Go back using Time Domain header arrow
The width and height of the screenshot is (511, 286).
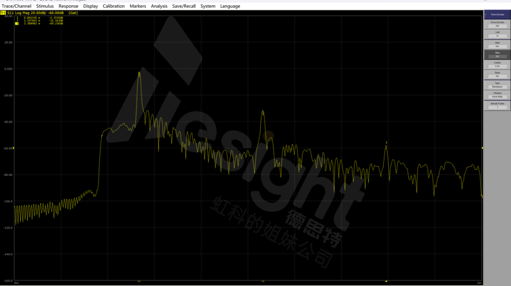tap(486, 15)
